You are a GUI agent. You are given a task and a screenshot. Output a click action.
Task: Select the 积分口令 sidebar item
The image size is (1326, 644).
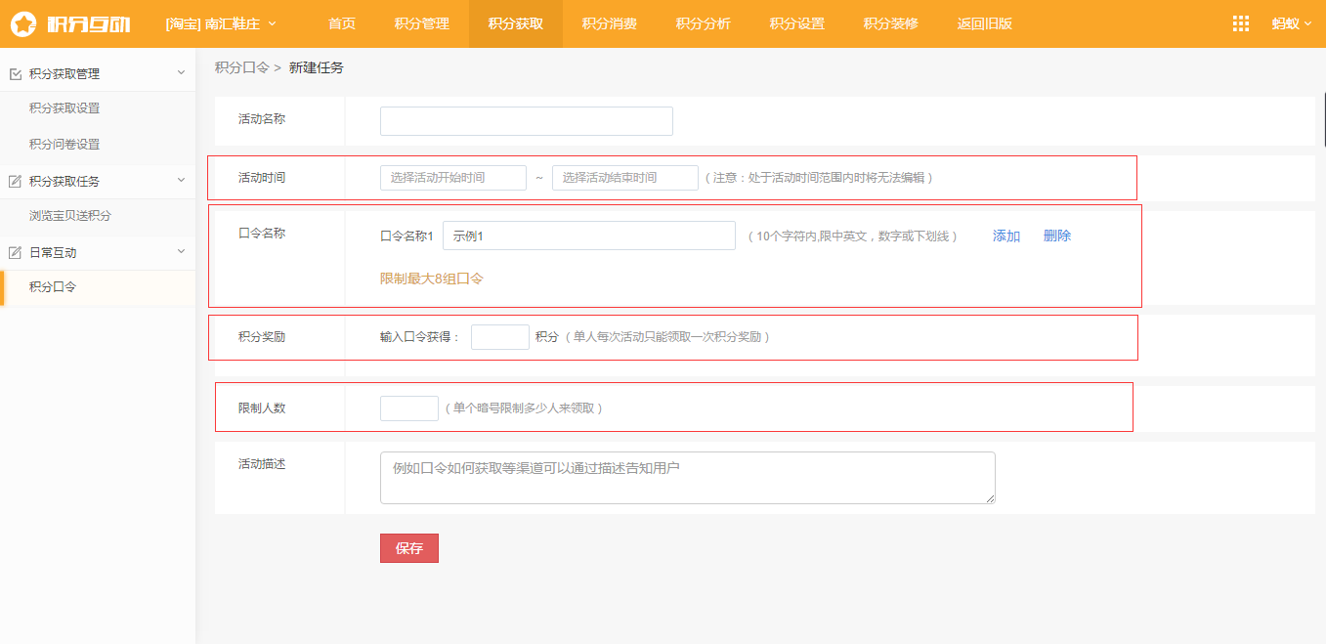coord(54,288)
